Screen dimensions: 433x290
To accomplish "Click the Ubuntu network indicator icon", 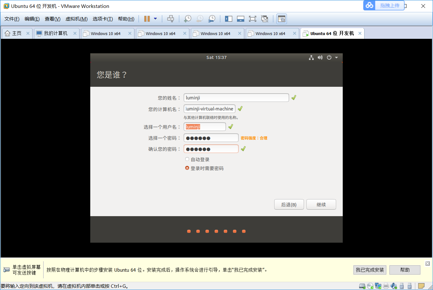I will (311, 57).
